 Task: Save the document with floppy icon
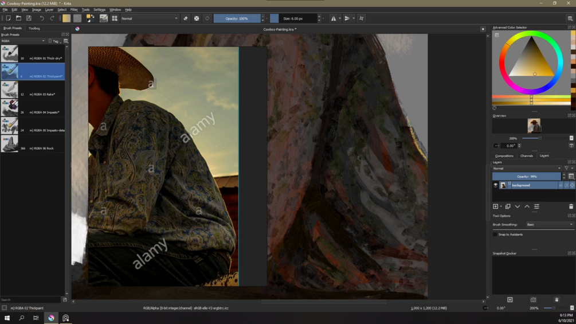click(29, 18)
